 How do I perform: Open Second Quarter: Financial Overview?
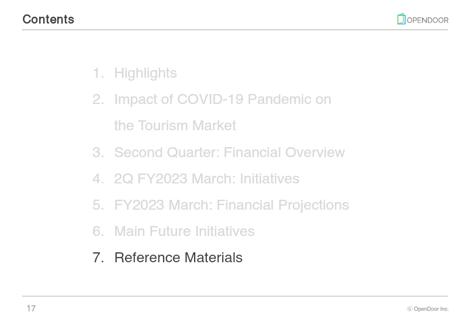tap(229, 152)
